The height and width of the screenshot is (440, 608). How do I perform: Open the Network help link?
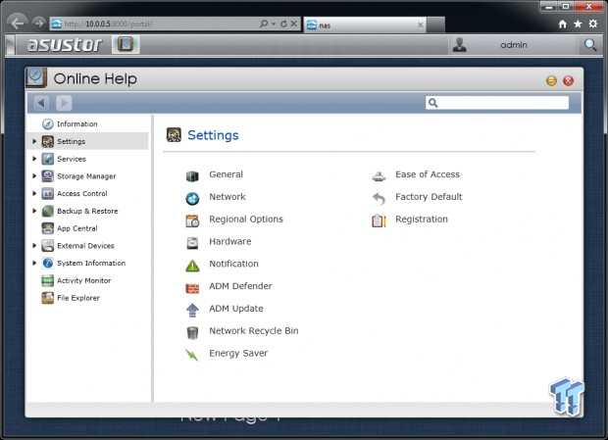228,197
